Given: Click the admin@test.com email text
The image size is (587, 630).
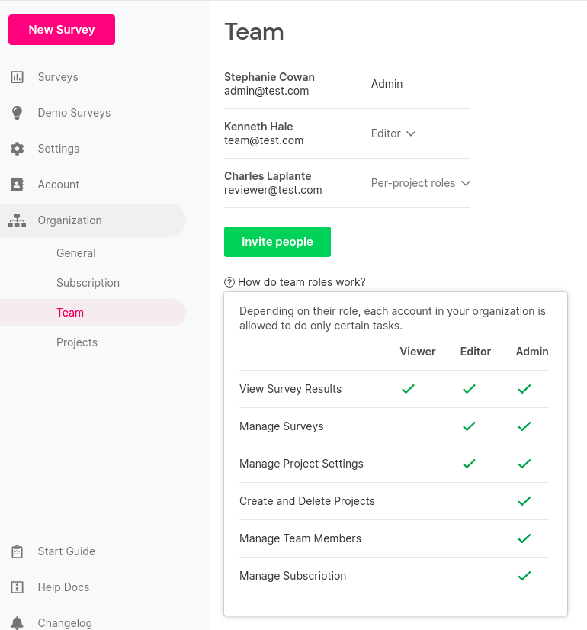Looking at the screenshot, I should pos(267,91).
